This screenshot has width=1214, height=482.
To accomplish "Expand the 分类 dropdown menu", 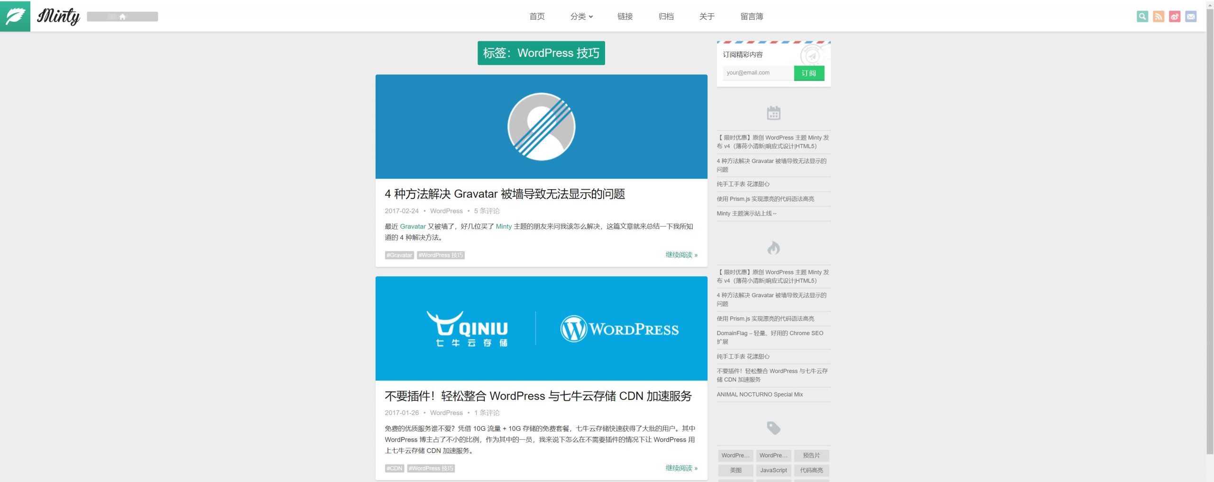I will tap(581, 17).
